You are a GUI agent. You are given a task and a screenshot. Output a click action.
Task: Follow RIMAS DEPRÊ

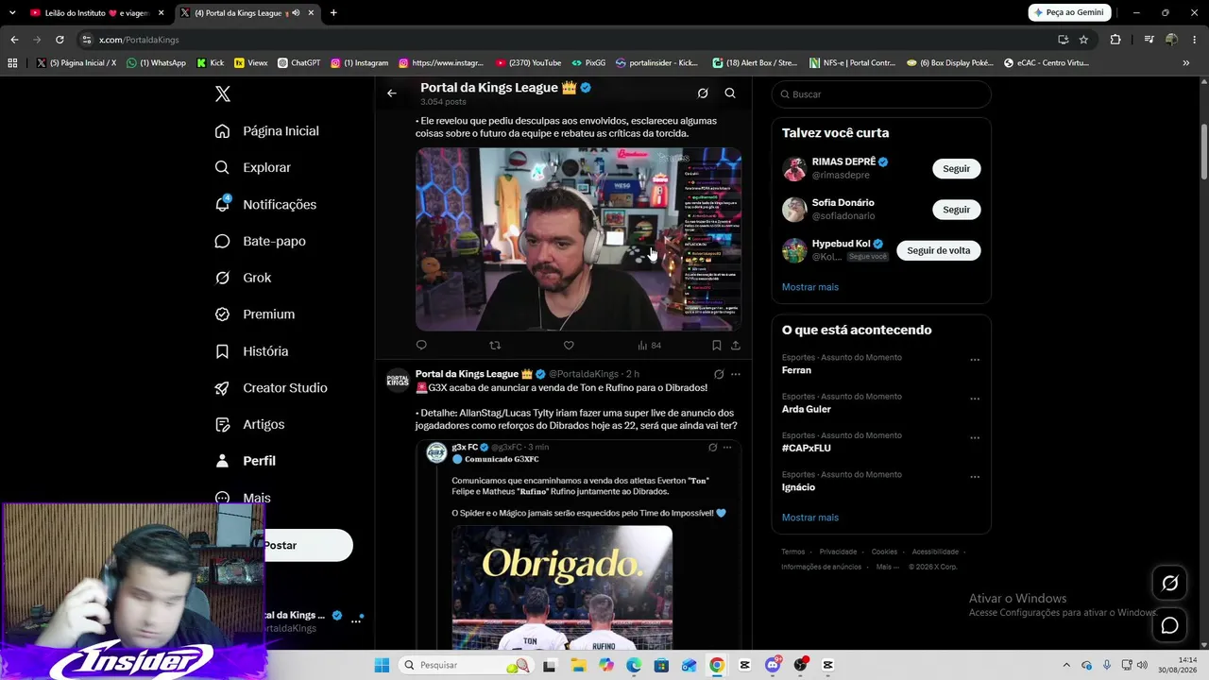(x=956, y=169)
